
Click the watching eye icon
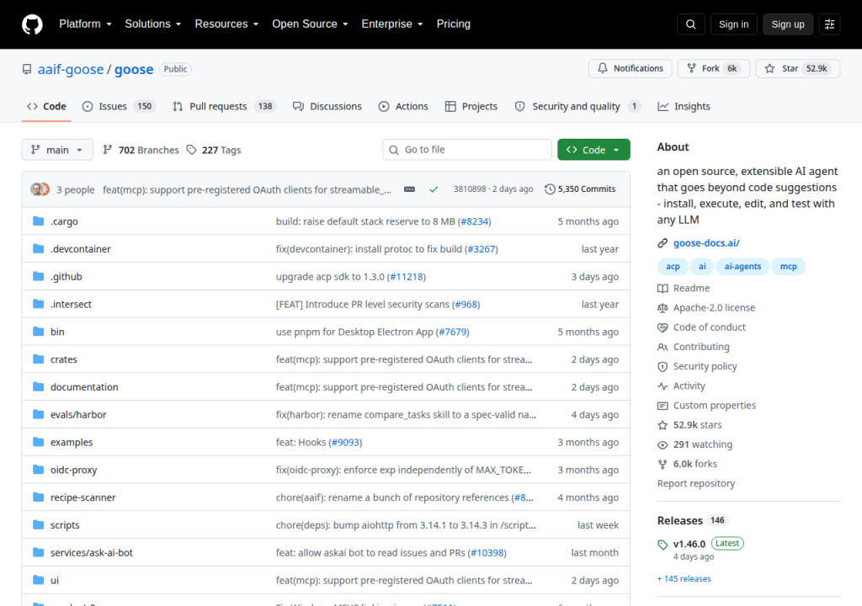pos(662,444)
